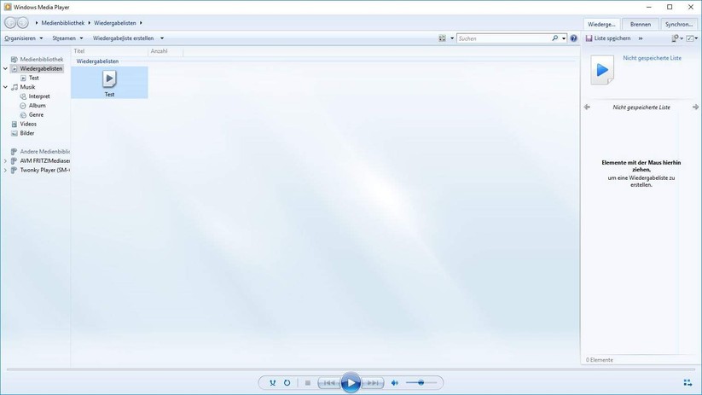Open the help icon beside search
This screenshot has height=395, width=702.
574,38
